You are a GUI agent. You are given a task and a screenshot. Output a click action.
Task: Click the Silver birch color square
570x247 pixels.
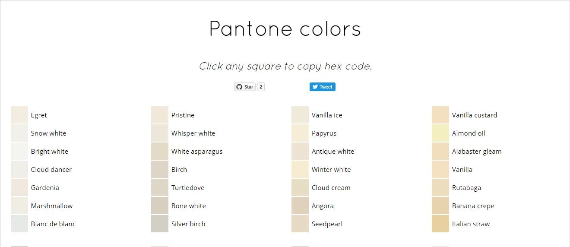(160, 224)
